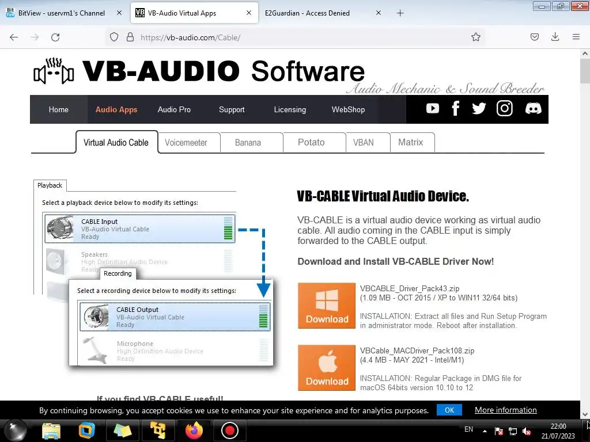The height and width of the screenshot is (442, 590).
Task: Open VB-Audio Facebook page icon
Action: click(x=455, y=109)
